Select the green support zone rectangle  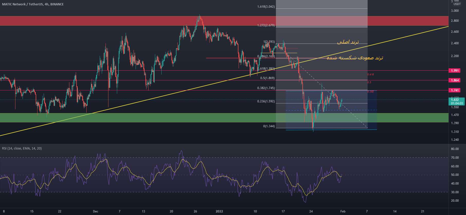coord(224,118)
